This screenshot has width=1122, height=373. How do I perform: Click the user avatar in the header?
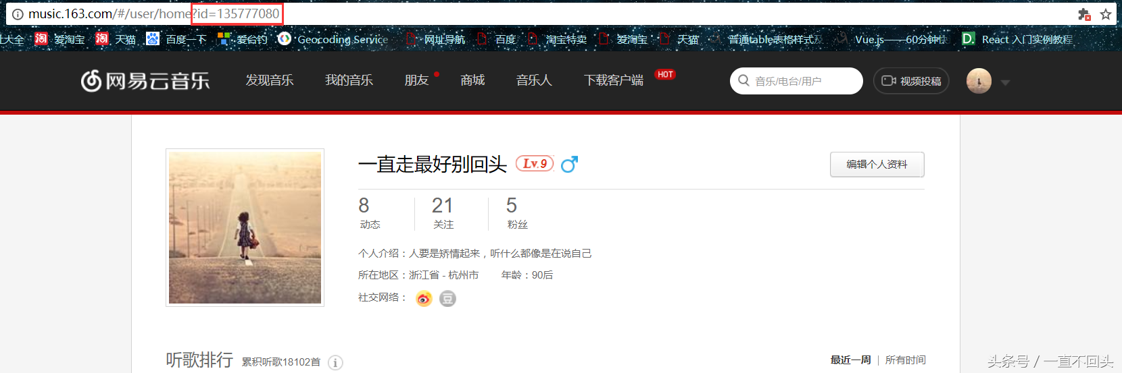pyautogui.click(x=979, y=81)
